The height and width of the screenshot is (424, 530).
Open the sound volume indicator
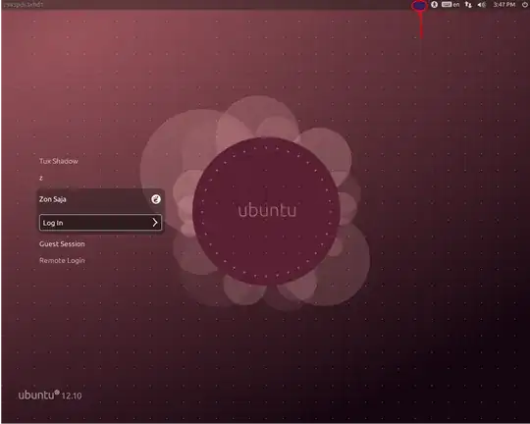[x=482, y=4]
